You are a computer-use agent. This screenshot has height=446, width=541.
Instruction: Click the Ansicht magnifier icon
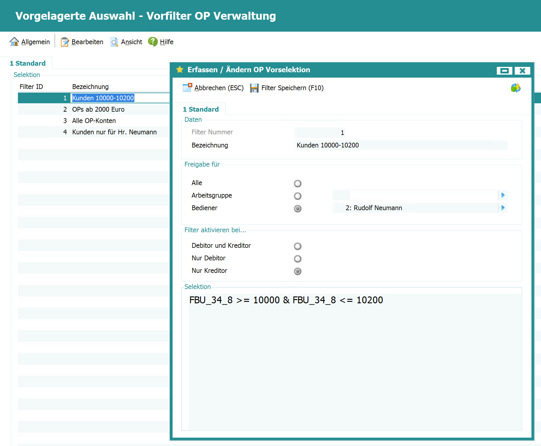[114, 42]
